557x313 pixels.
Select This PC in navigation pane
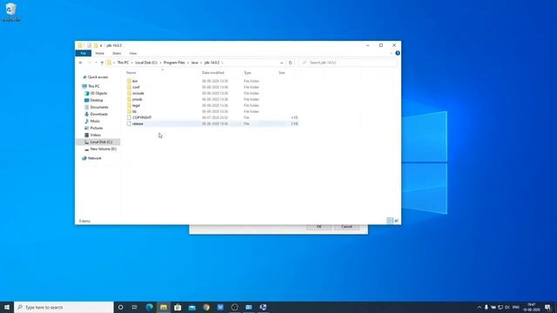(x=91, y=86)
